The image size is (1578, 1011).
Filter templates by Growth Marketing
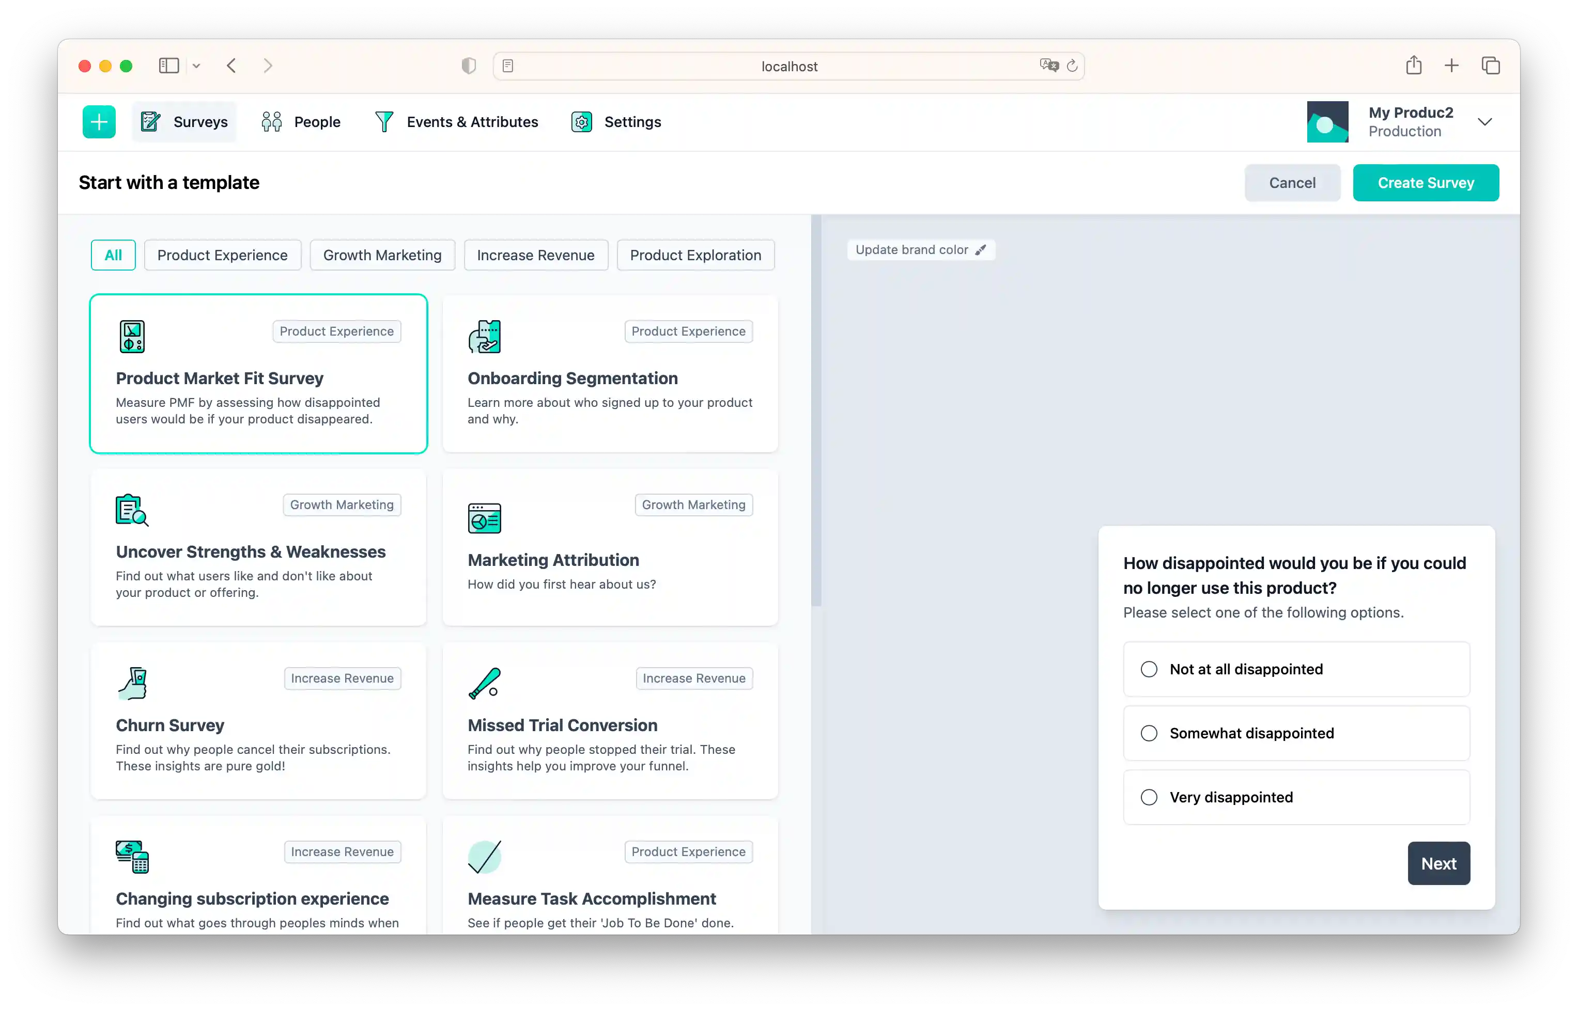pyautogui.click(x=382, y=256)
